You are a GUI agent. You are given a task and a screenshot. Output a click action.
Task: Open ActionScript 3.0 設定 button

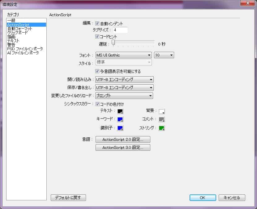(x=123, y=147)
